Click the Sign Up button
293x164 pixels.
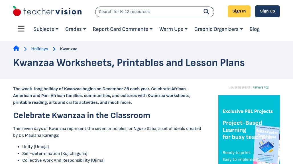(x=267, y=11)
